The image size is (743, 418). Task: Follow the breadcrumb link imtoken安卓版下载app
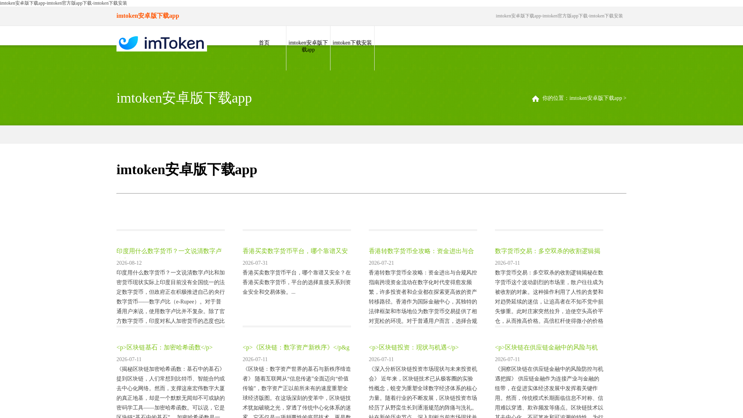coord(596,98)
